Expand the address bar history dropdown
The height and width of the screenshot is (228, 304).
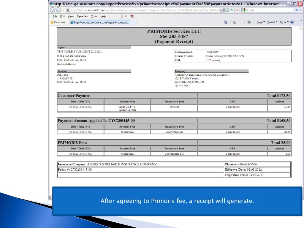(x=222, y=10)
